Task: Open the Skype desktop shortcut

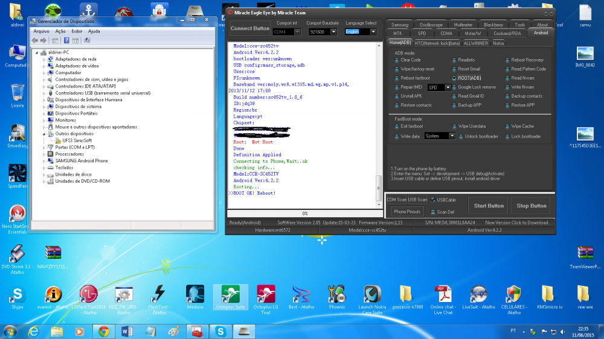Action: point(18,297)
